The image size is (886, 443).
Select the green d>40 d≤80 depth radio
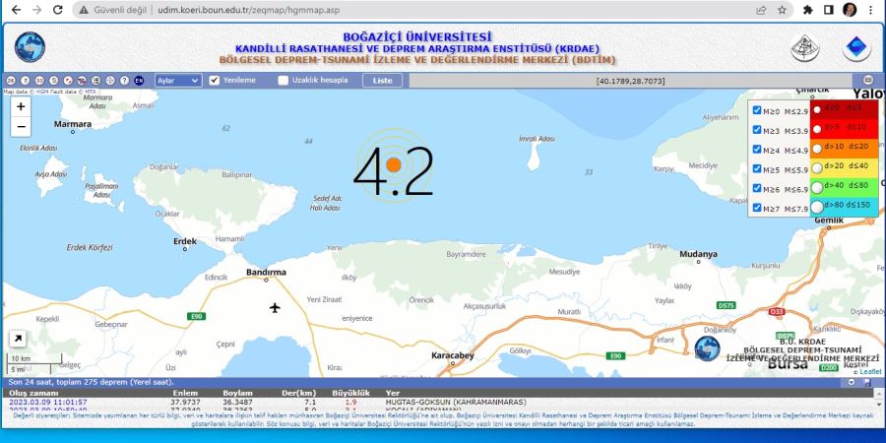click(817, 188)
